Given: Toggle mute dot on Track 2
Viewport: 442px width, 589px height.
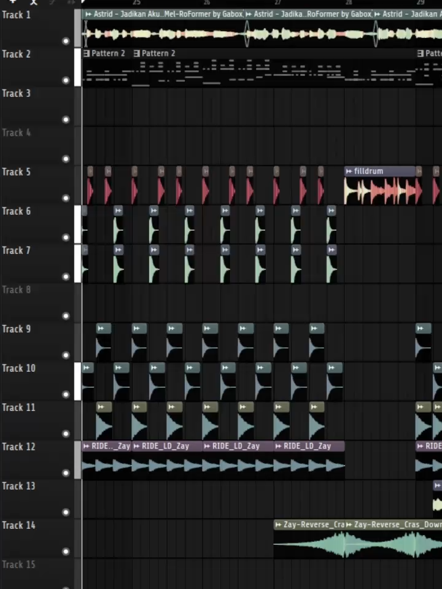Looking at the screenshot, I should pyautogui.click(x=66, y=80).
